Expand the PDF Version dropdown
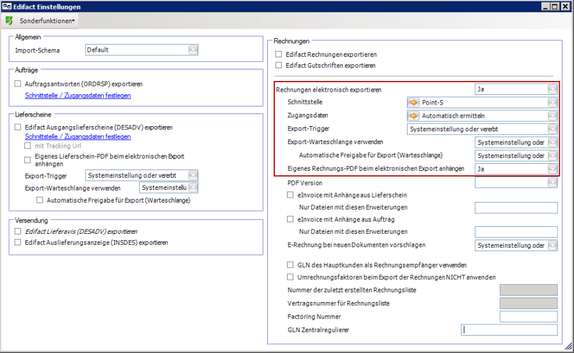 tap(552, 183)
